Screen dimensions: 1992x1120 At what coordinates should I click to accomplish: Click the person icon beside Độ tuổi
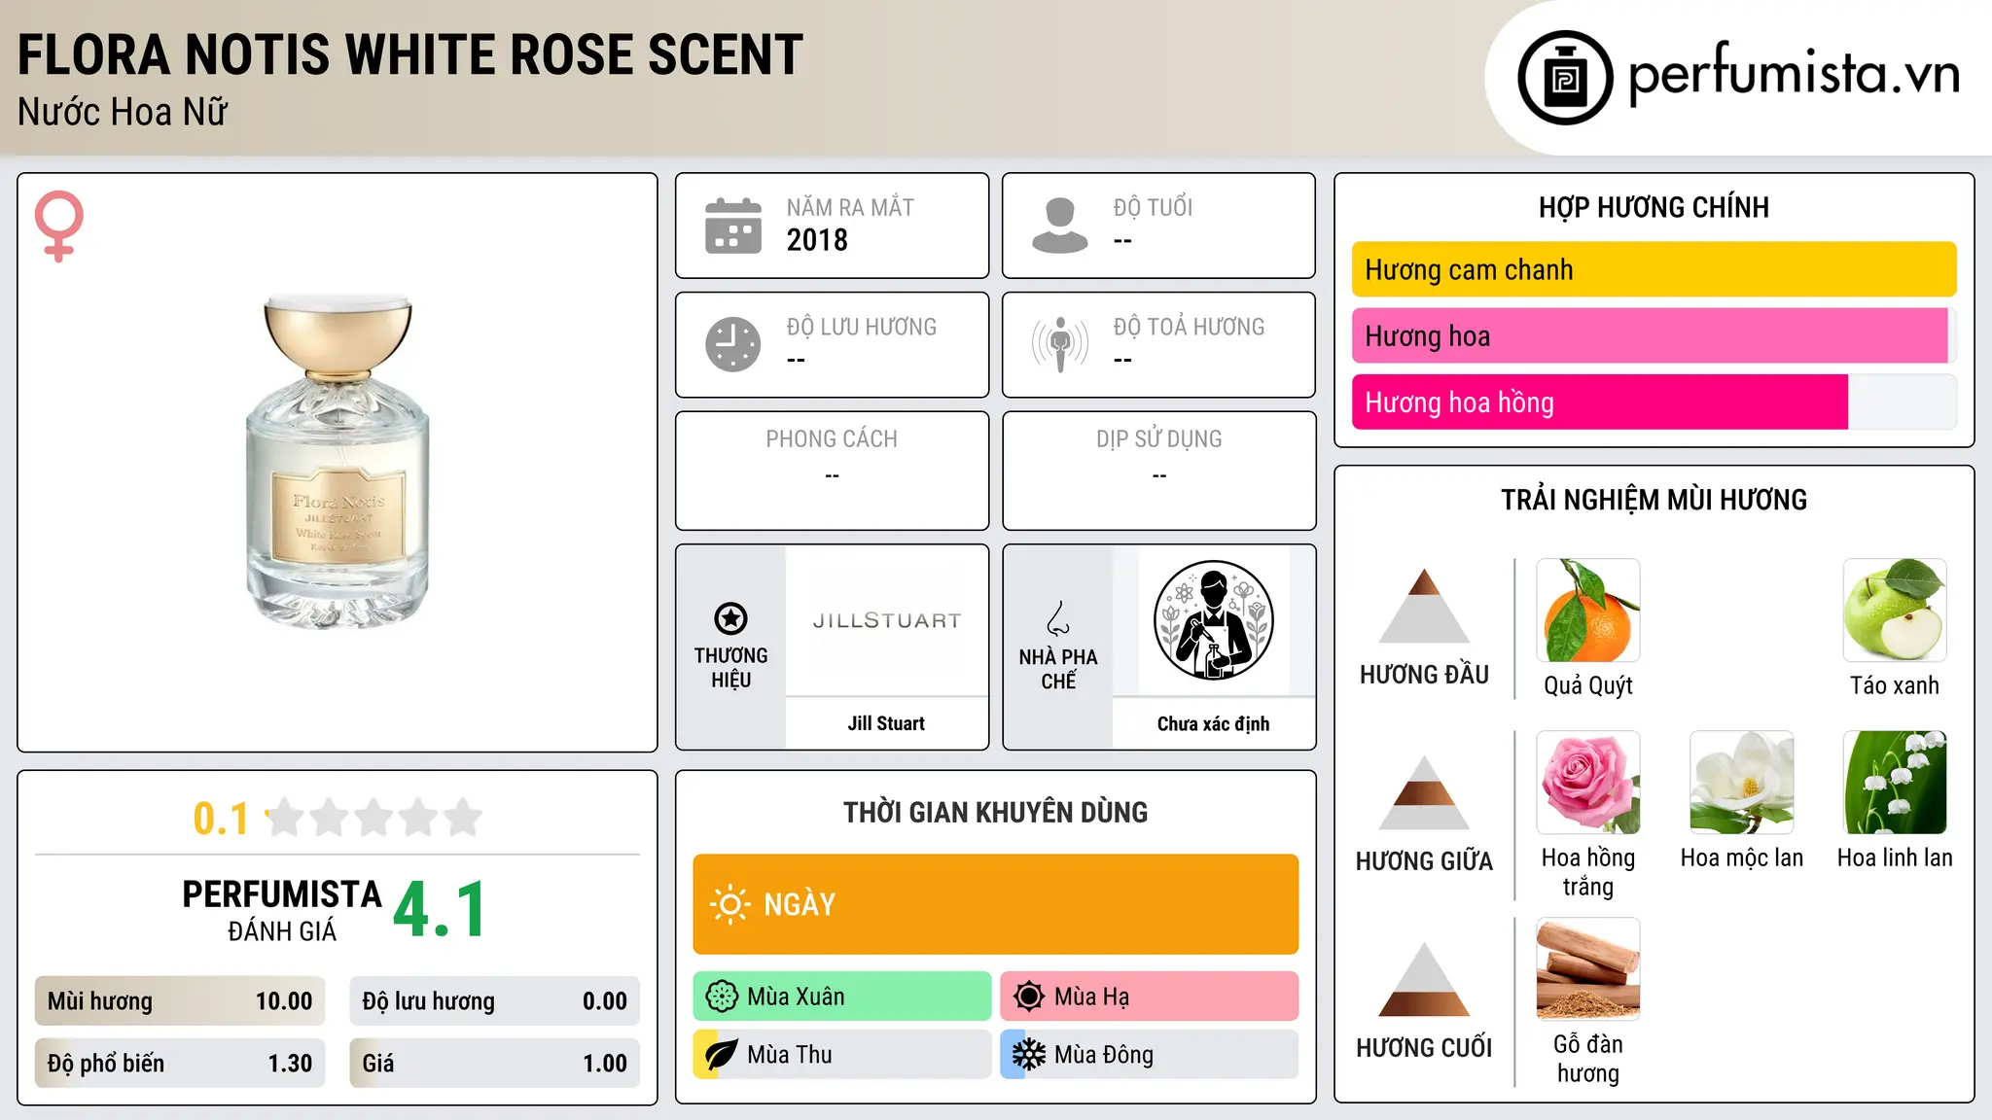point(1060,226)
